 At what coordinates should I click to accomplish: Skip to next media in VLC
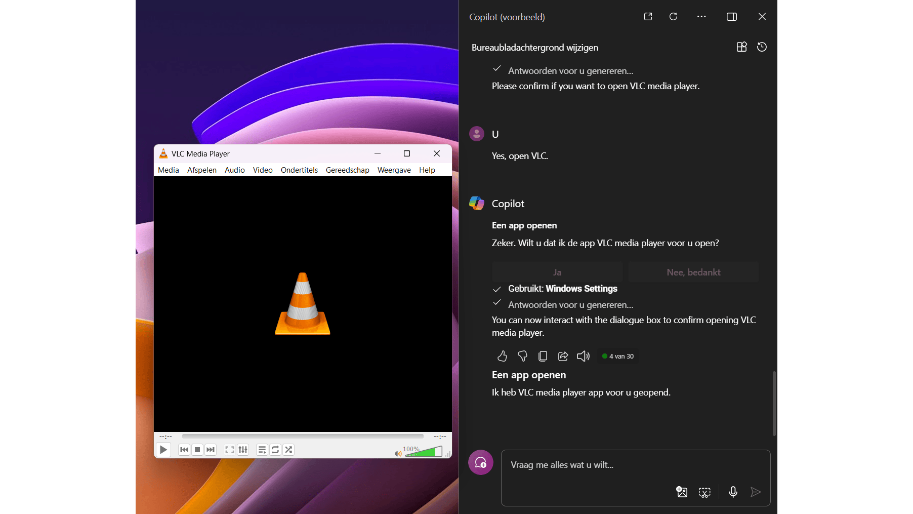211,450
